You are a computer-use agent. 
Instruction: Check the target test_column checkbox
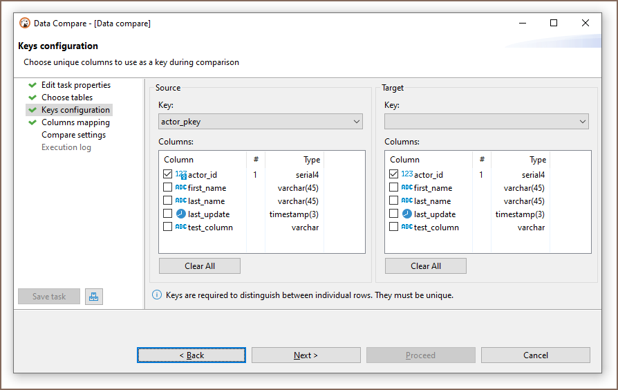tap(394, 228)
